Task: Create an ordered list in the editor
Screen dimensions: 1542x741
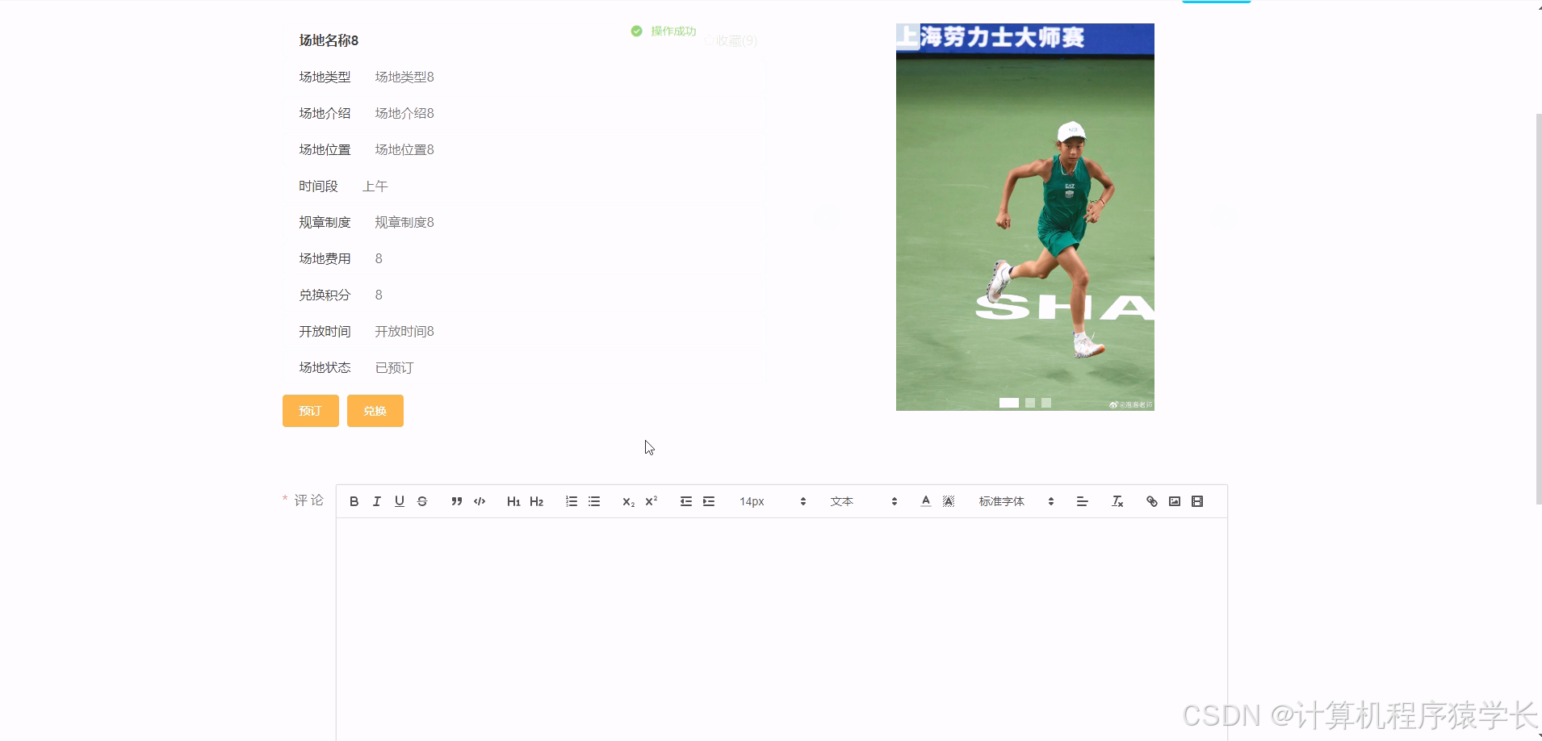Action: [x=571, y=501]
